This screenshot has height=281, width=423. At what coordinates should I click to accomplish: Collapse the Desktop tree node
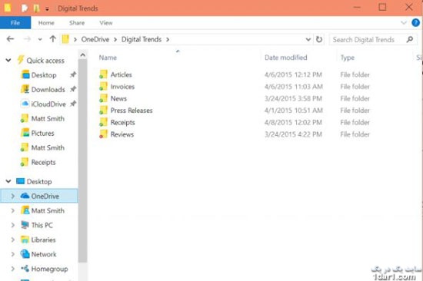pos(8,181)
